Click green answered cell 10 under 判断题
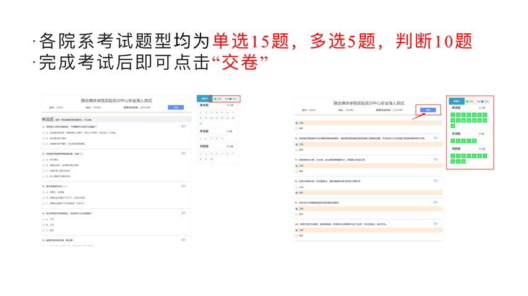528x296 pixels. (x=464, y=161)
